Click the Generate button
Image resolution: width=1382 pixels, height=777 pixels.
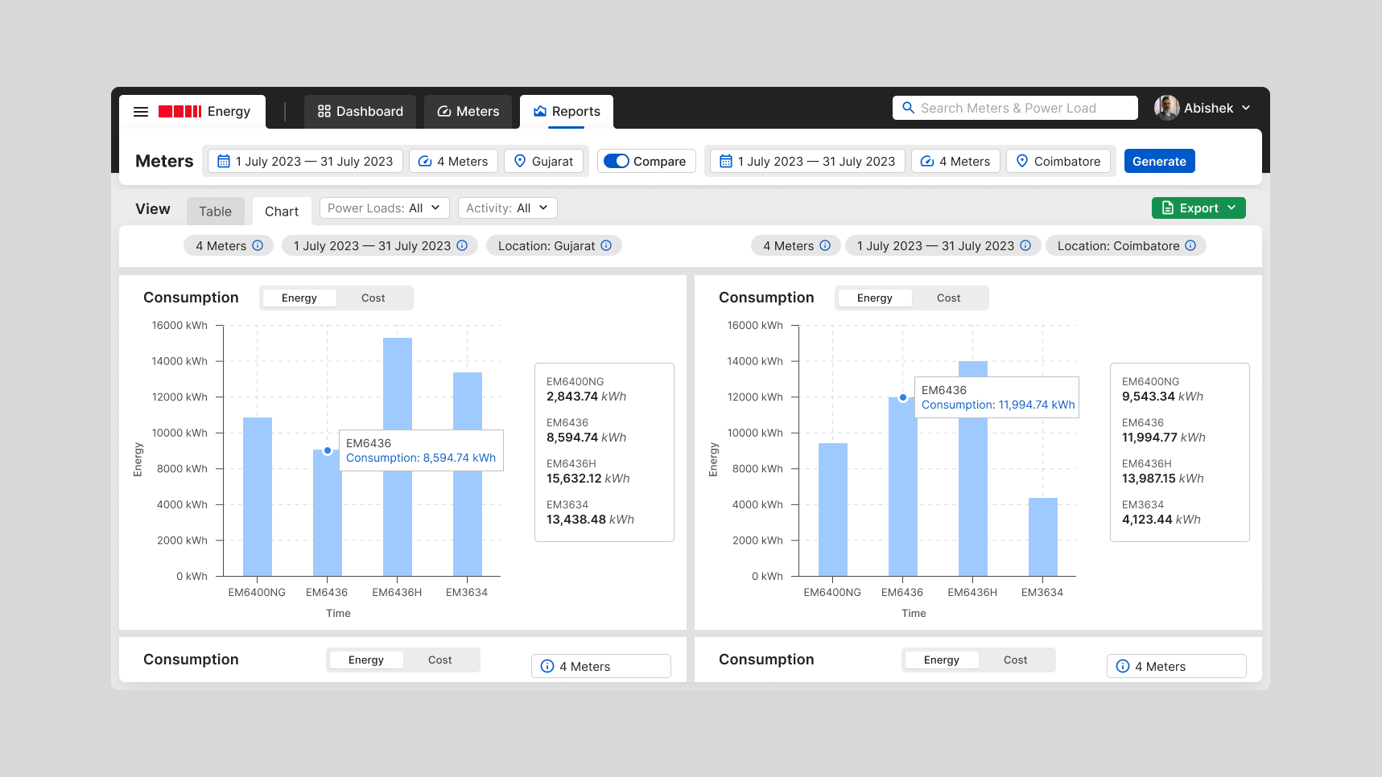(1159, 161)
